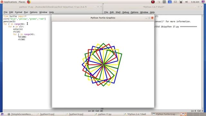The image size is (206, 116).
Task: Click the purple display icon in the tray
Action: click(203, 2)
